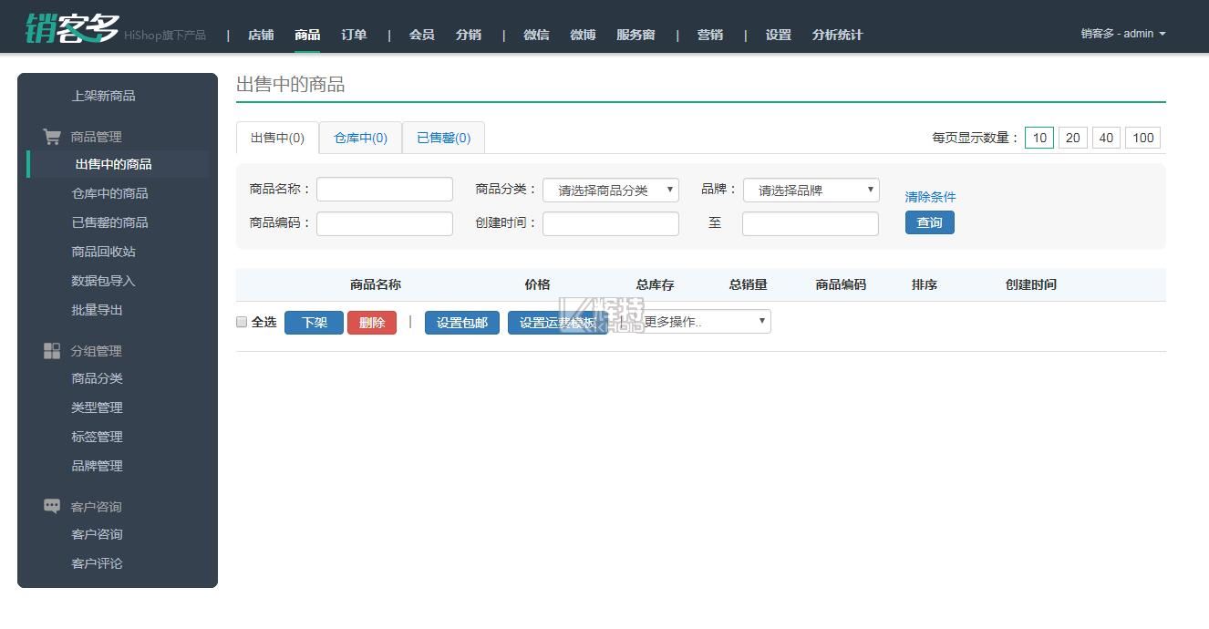This screenshot has width=1209, height=629.
Task: Open 客户评论 in the sidebar
Action: pos(97,563)
